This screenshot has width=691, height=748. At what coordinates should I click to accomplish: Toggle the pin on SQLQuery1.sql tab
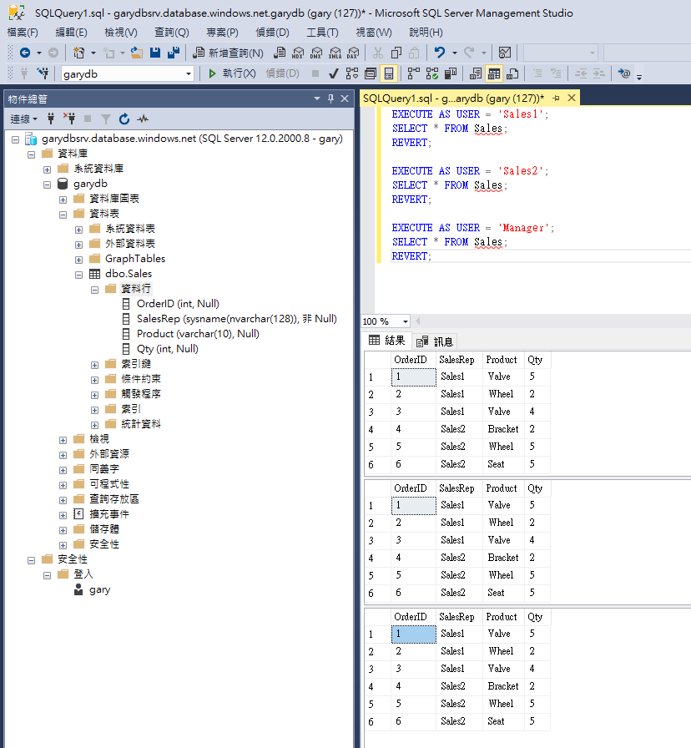click(556, 98)
